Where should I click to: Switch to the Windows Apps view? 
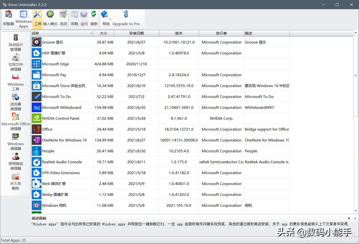point(23,17)
